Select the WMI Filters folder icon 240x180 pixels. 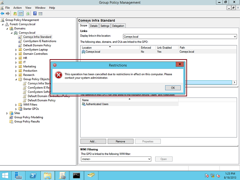tap(20, 105)
